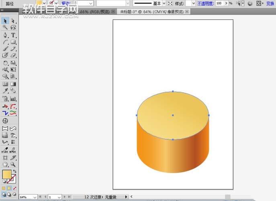Set paint mode to None
The width and height of the screenshot is (276, 201).
15,188
